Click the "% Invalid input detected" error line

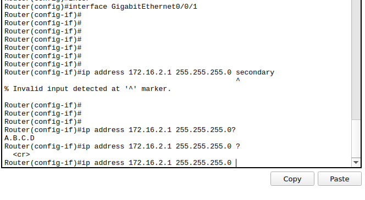[x=87, y=89]
